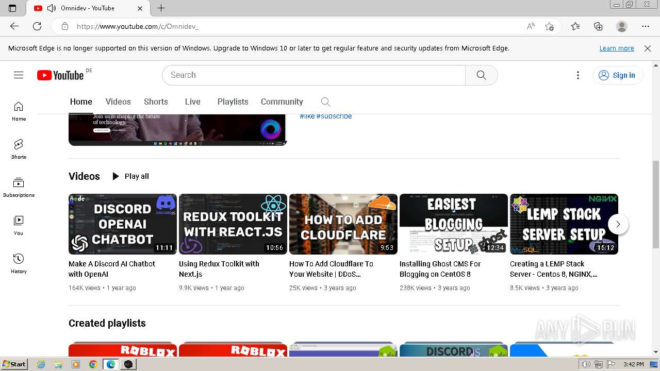This screenshot has height=371, width=660.
Task: Open How To Add Cloudflare thumbnail
Action: [343, 224]
